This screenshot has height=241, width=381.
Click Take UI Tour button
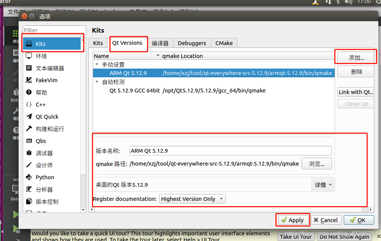point(296,236)
